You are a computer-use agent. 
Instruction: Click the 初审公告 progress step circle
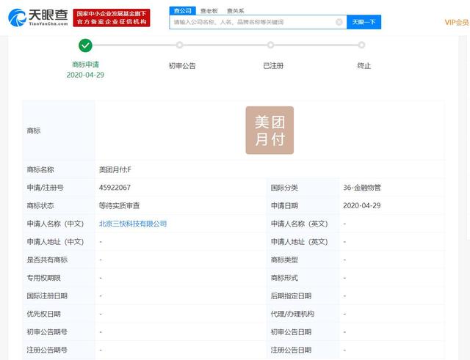tap(182, 45)
